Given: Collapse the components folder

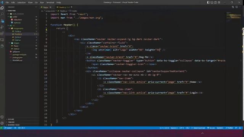Looking at the screenshot, I should [x=18, y=29].
